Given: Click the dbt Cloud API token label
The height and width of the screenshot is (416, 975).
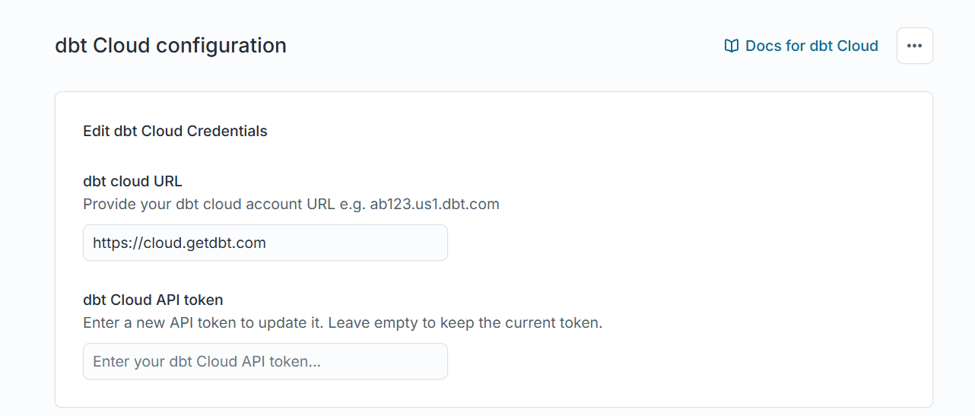Looking at the screenshot, I should (153, 300).
